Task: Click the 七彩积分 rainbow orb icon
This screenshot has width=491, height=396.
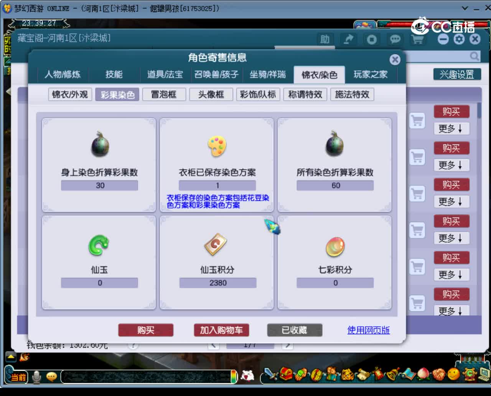Action: [335, 247]
